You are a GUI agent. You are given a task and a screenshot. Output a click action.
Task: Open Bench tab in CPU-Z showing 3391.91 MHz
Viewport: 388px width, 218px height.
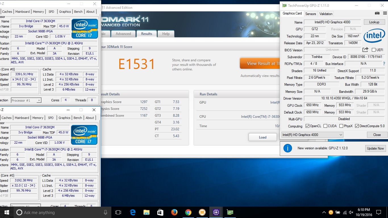[78, 12]
